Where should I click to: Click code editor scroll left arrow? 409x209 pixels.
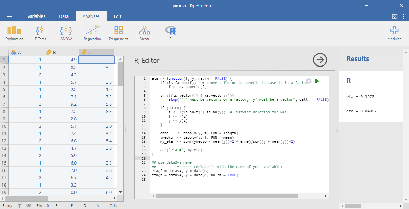pyautogui.click(x=153, y=196)
